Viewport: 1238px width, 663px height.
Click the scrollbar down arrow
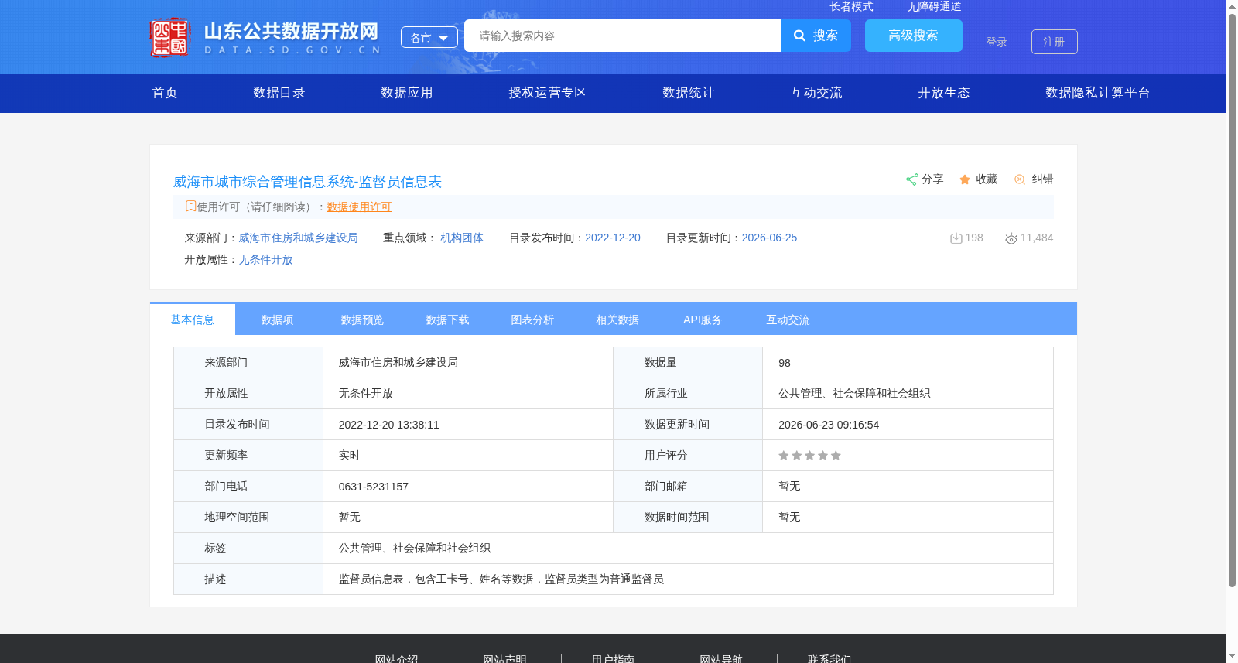click(1232, 657)
